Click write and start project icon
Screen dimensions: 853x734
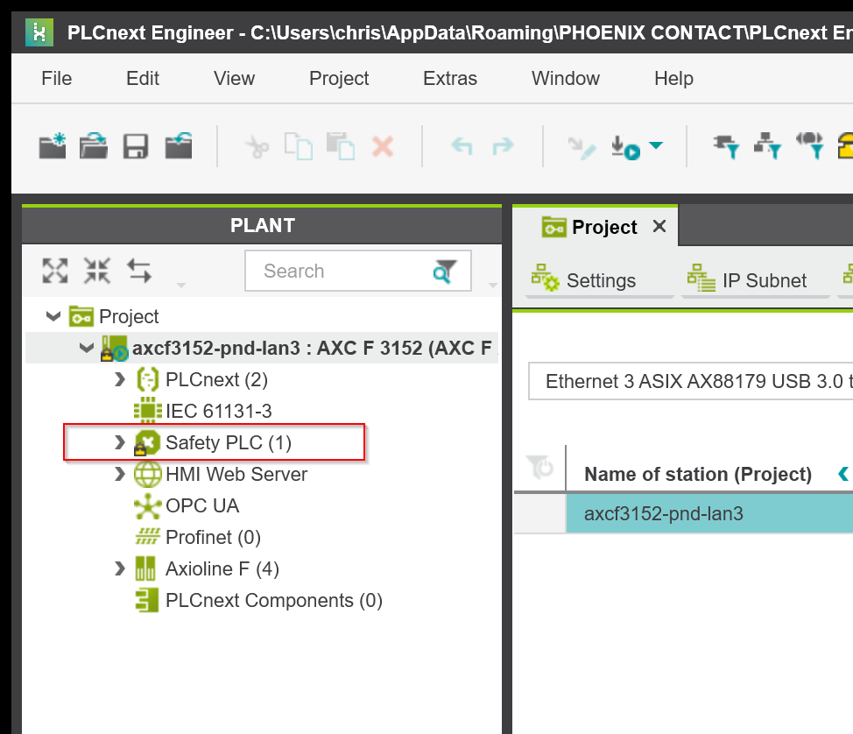pyautogui.click(x=625, y=147)
